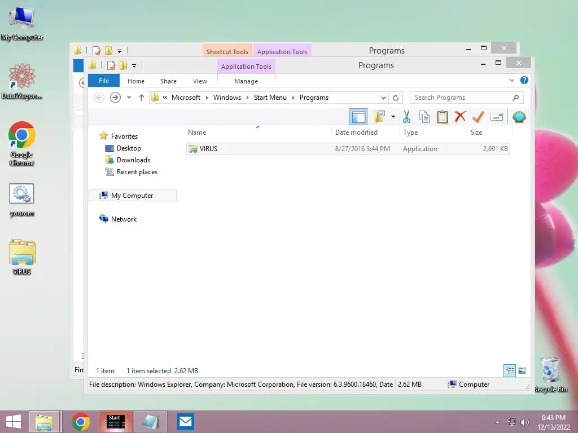Open yourom desktop icon
The height and width of the screenshot is (433, 578).
[22, 200]
